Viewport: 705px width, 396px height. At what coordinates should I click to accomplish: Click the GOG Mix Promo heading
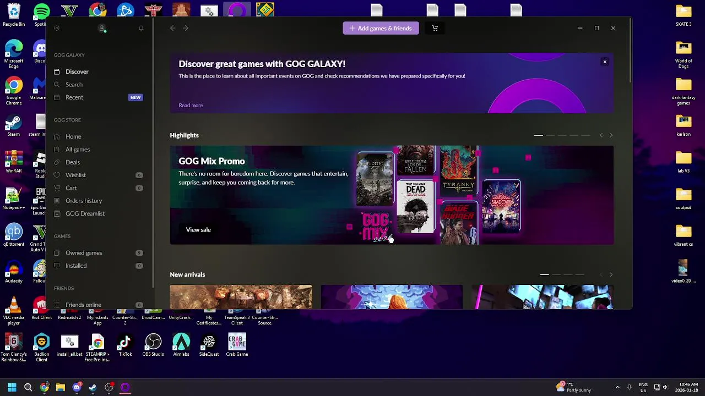pos(211,161)
